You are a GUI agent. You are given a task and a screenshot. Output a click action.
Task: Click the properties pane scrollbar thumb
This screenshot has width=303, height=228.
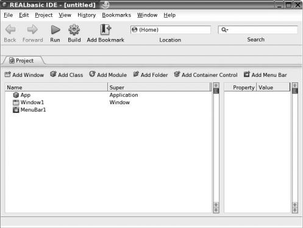pyautogui.click(x=295, y=91)
